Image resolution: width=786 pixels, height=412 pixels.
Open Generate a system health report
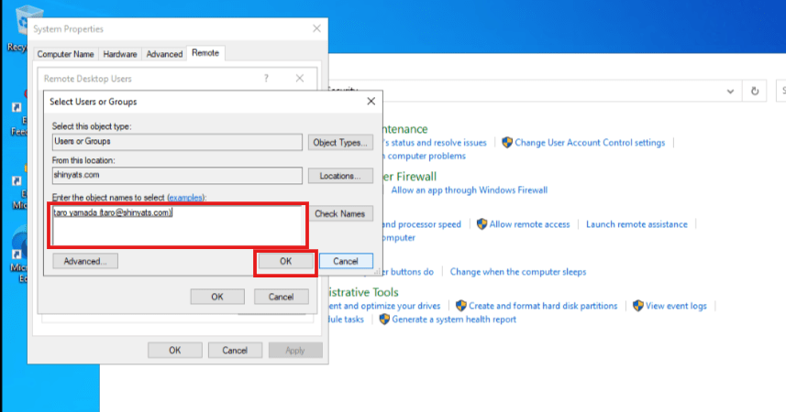coord(454,320)
